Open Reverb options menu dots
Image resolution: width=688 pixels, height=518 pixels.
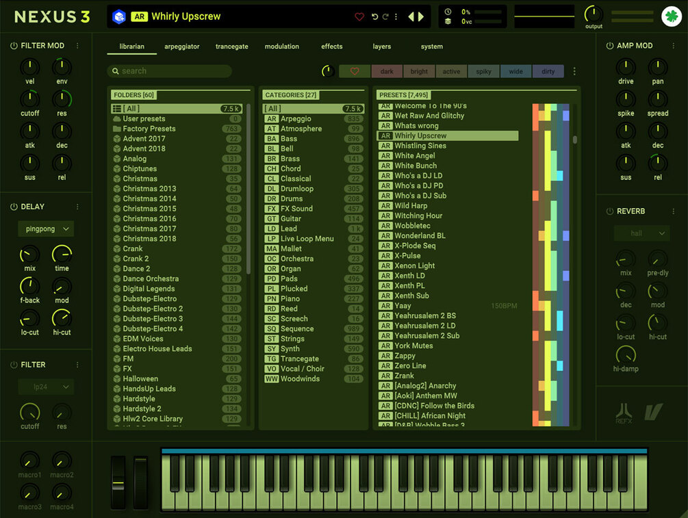tap(674, 211)
